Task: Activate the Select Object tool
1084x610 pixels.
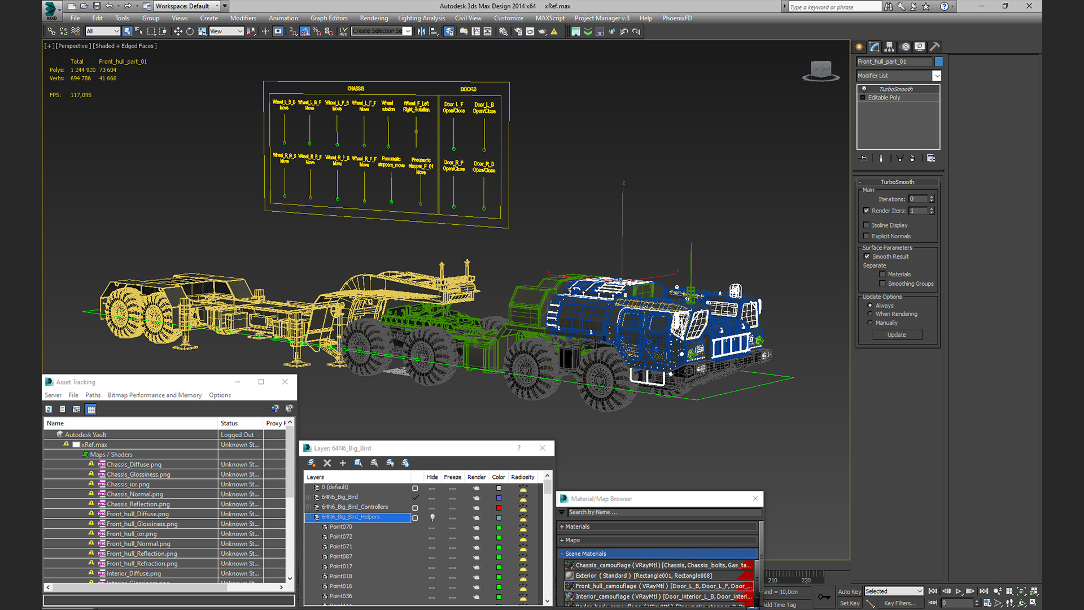Action: tap(127, 31)
